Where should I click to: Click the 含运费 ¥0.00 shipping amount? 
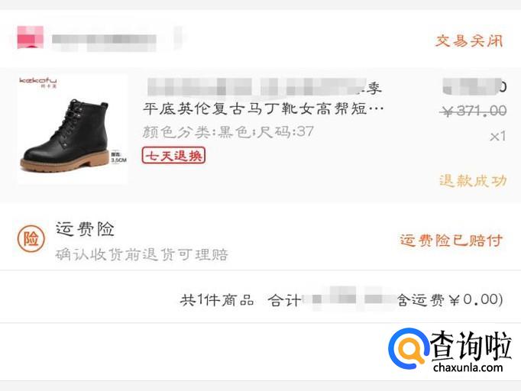tap(450, 299)
